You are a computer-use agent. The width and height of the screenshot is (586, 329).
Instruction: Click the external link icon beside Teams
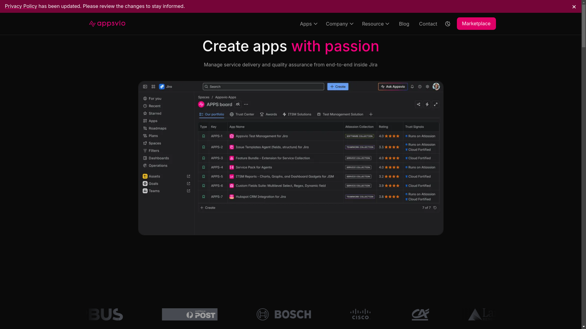[188, 191]
